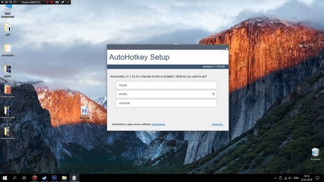Open the read license link
The height and width of the screenshot is (182, 324).
coord(158,124)
